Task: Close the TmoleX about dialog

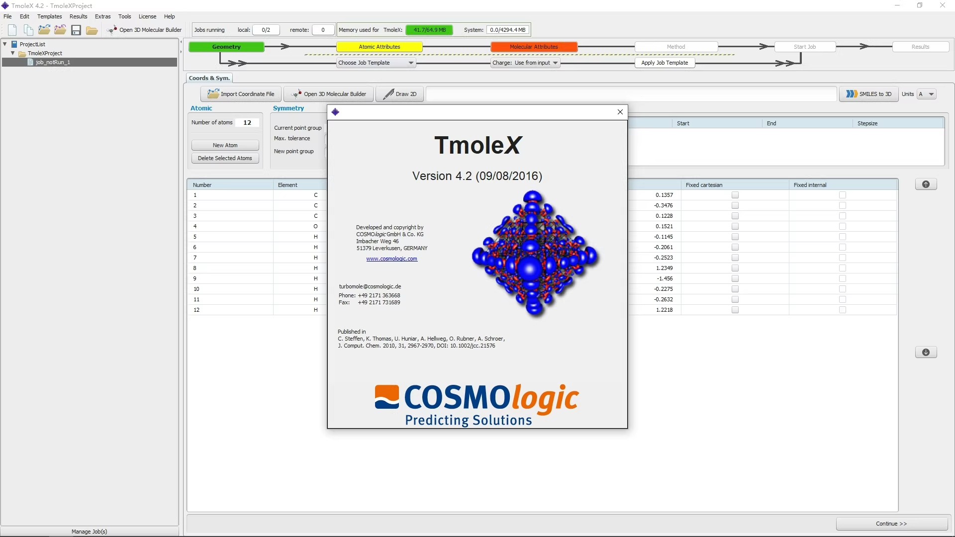Action: point(620,112)
